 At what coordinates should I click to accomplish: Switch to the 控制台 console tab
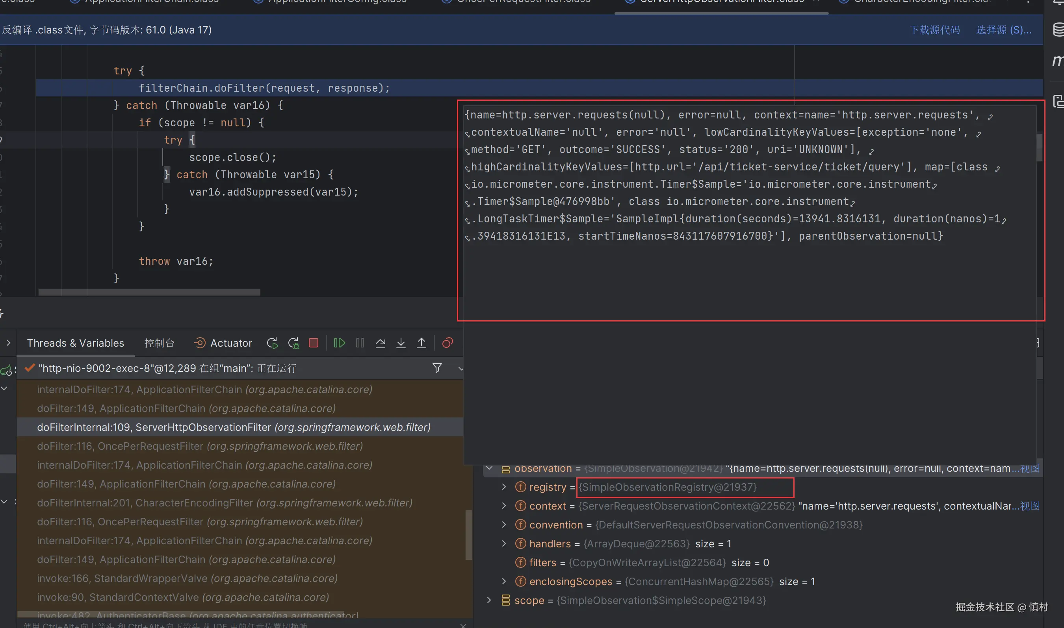point(159,343)
